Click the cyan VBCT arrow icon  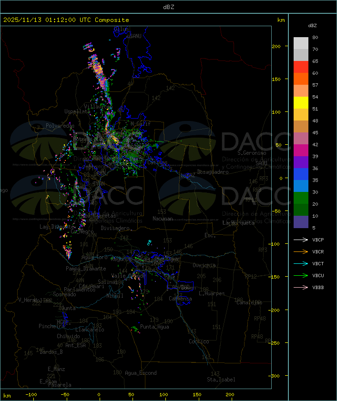[301, 264]
